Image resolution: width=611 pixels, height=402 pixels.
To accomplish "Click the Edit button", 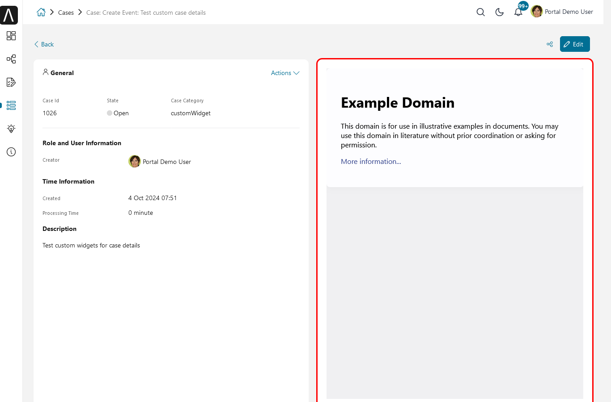I will click(x=575, y=44).
